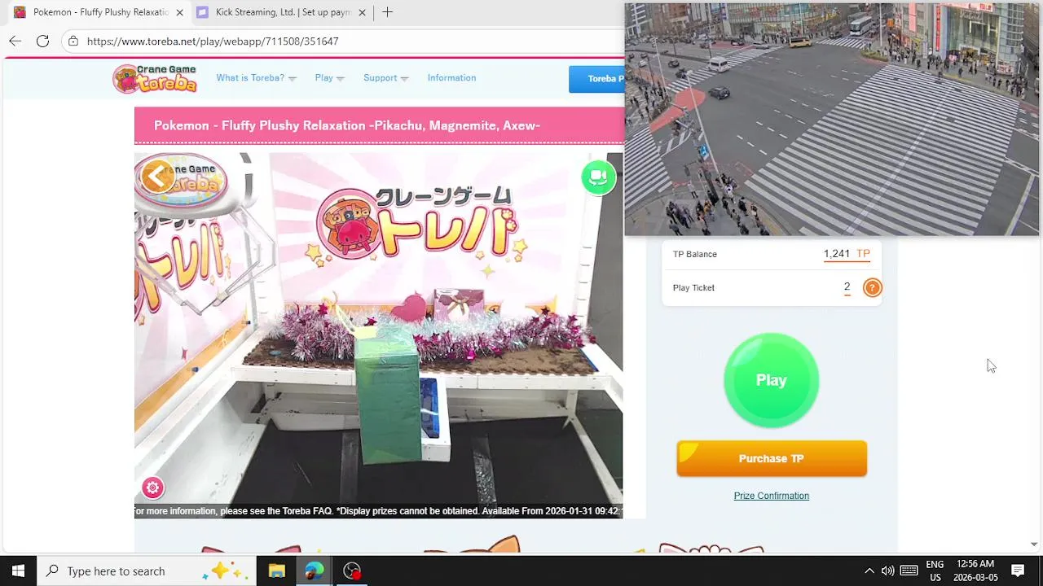Viewport: 1043px width, 586px height.
Task: View site information lock icon
Action: 73,41
